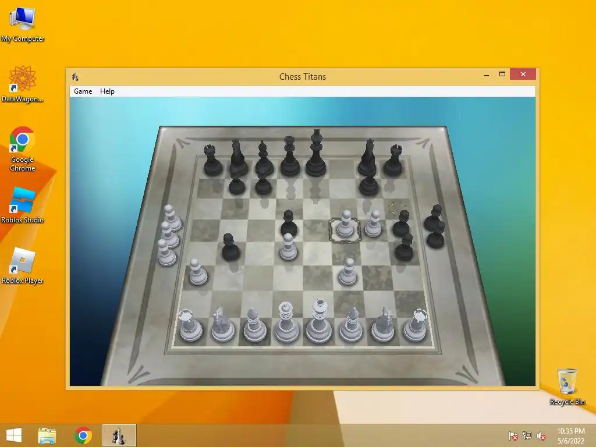Image resolution: width=596 pixels, height=447 pixels.
Task: Click the black knight on b8
Action: coord(238,158)
